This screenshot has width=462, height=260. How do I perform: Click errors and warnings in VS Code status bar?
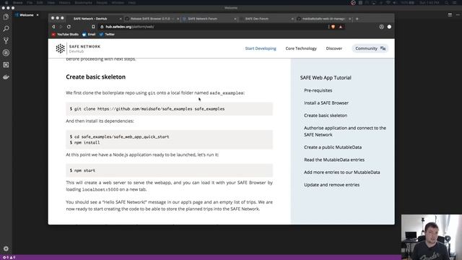[x=9, y=257]
